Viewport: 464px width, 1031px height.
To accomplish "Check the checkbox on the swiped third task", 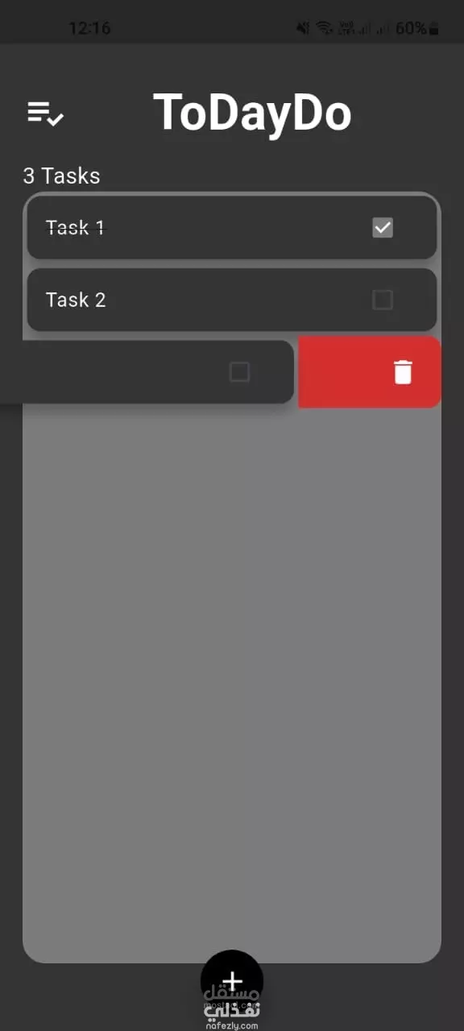I will pos(239,372).
